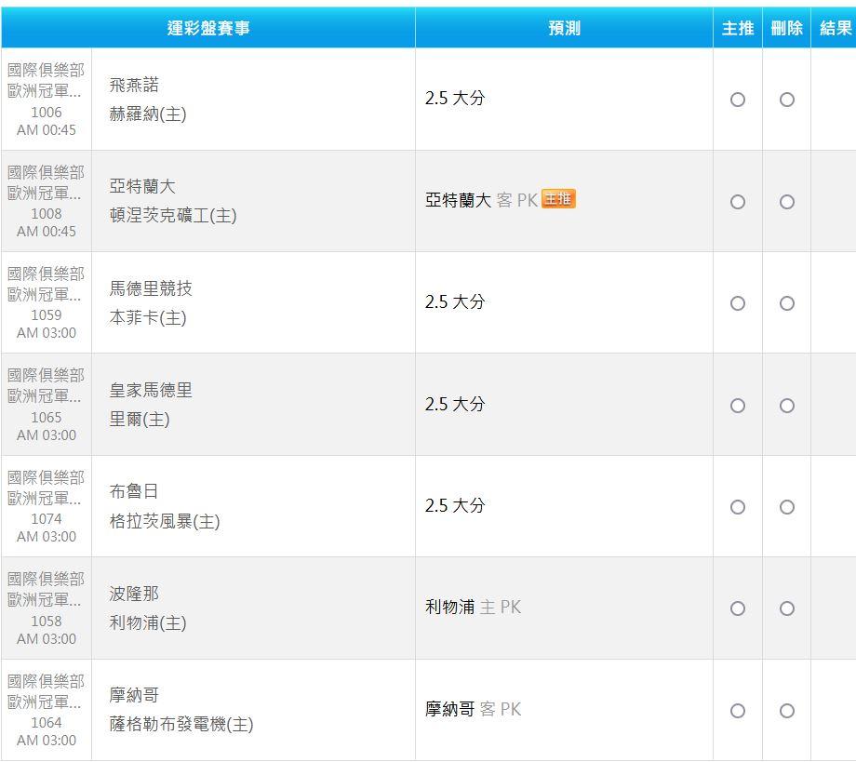Click the AM 00:45 time for match 1006

click(47, 130)
